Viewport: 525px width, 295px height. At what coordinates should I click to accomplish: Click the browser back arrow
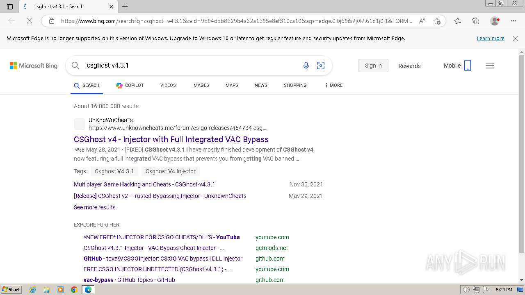[11, 21]
